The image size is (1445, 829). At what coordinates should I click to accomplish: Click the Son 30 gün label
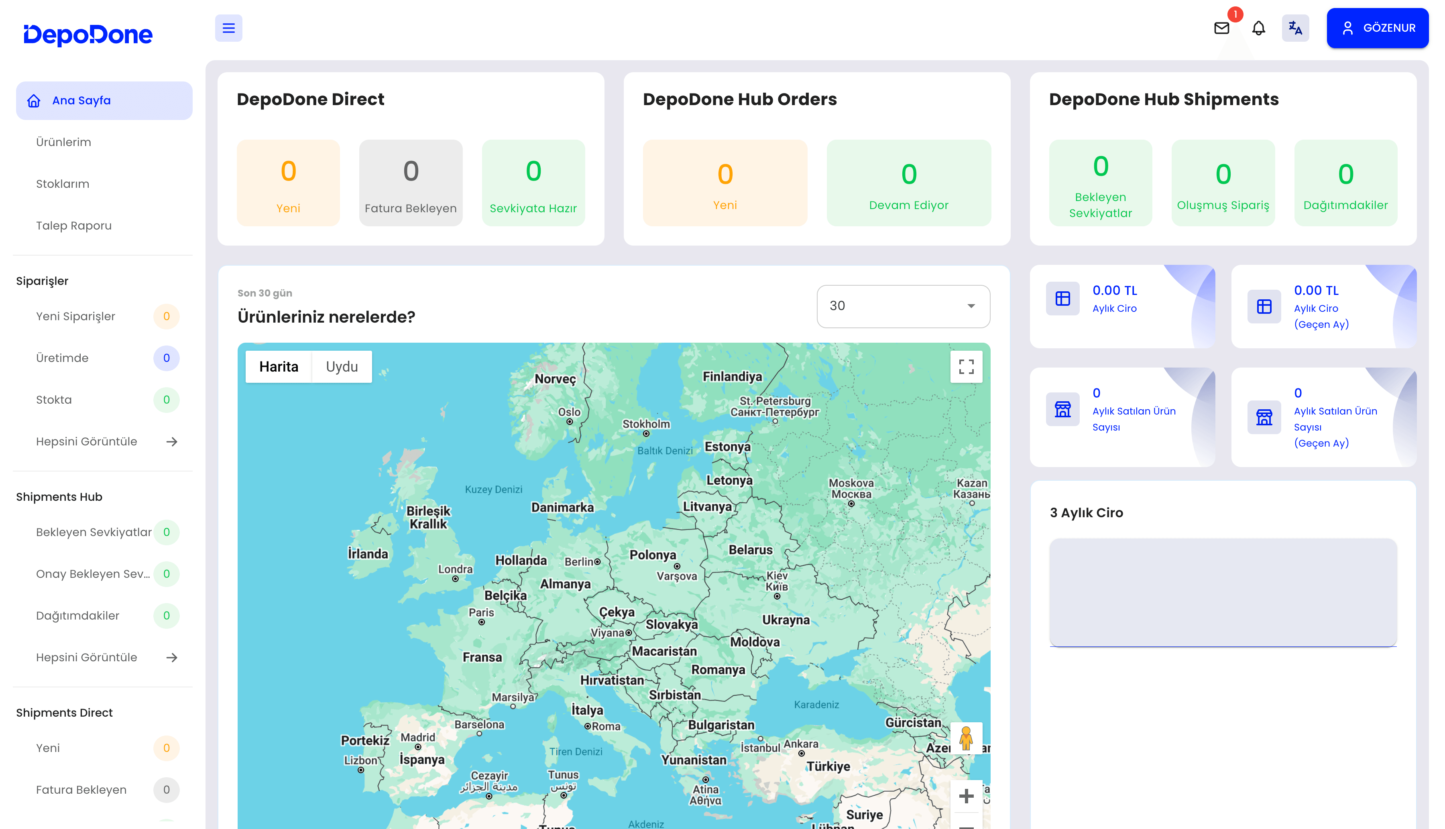[265, 293]
